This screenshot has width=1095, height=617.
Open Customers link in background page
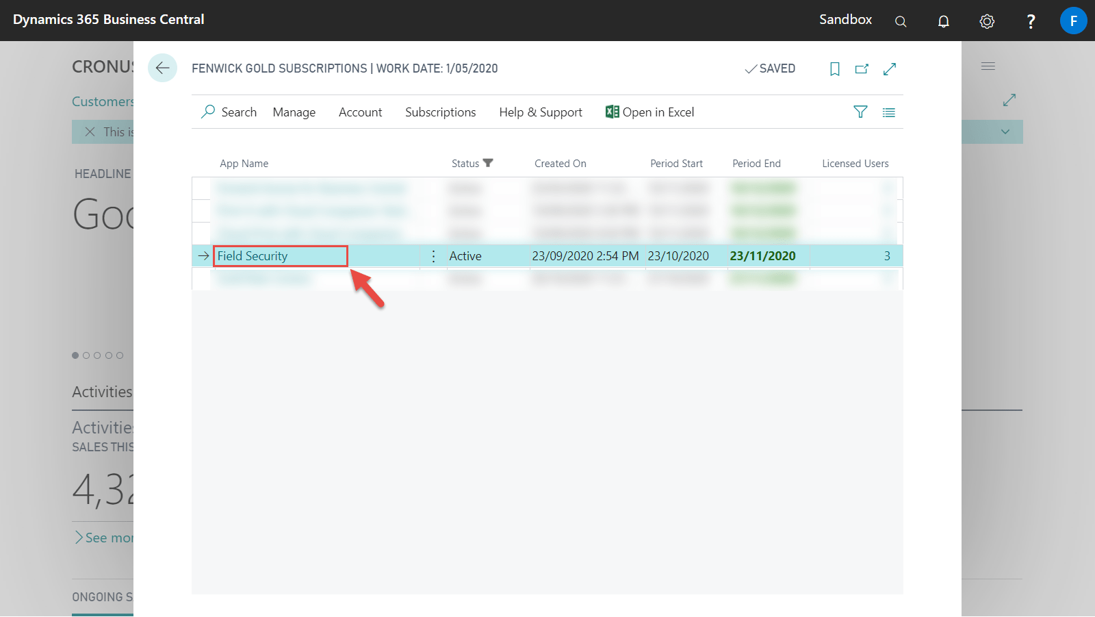103,101
